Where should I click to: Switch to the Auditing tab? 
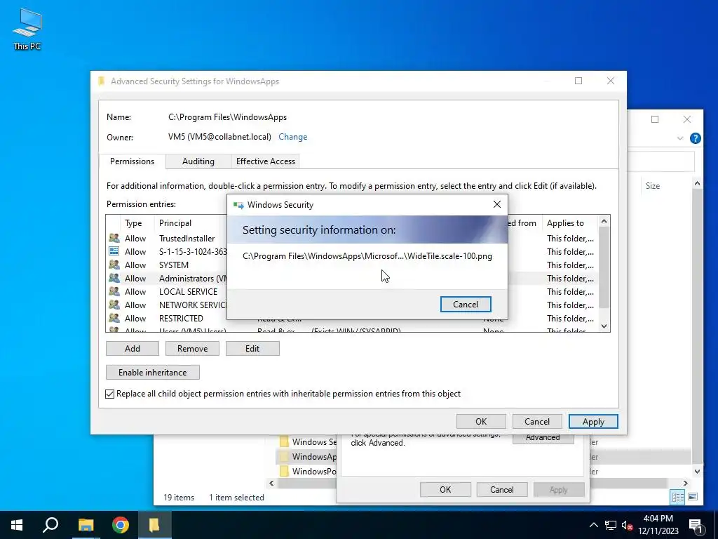tap(198, 161)
